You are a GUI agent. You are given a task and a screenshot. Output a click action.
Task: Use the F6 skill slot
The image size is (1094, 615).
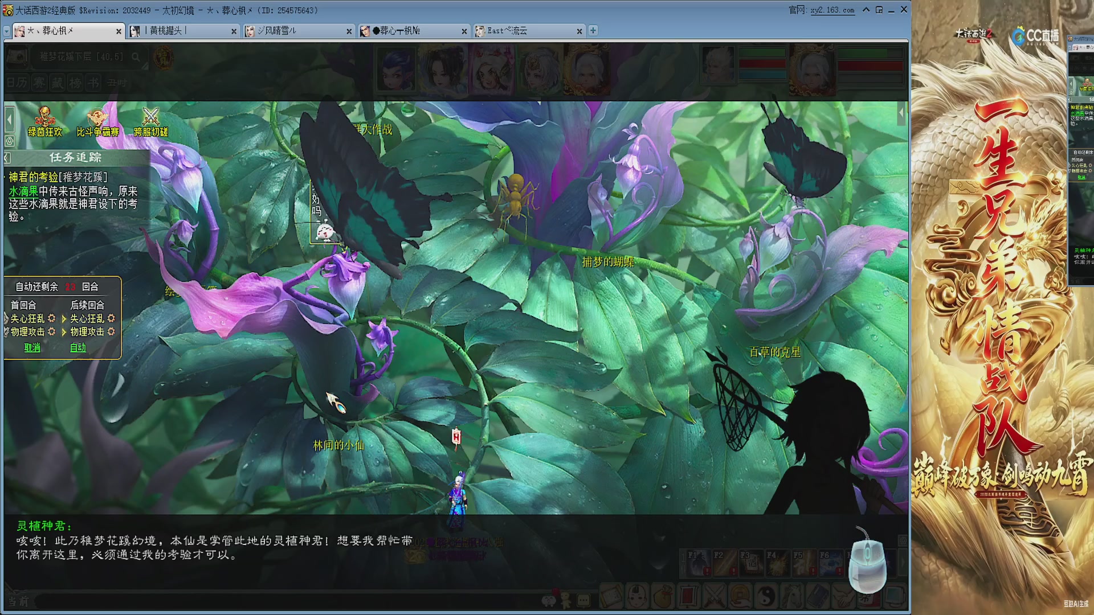point(831,562)
